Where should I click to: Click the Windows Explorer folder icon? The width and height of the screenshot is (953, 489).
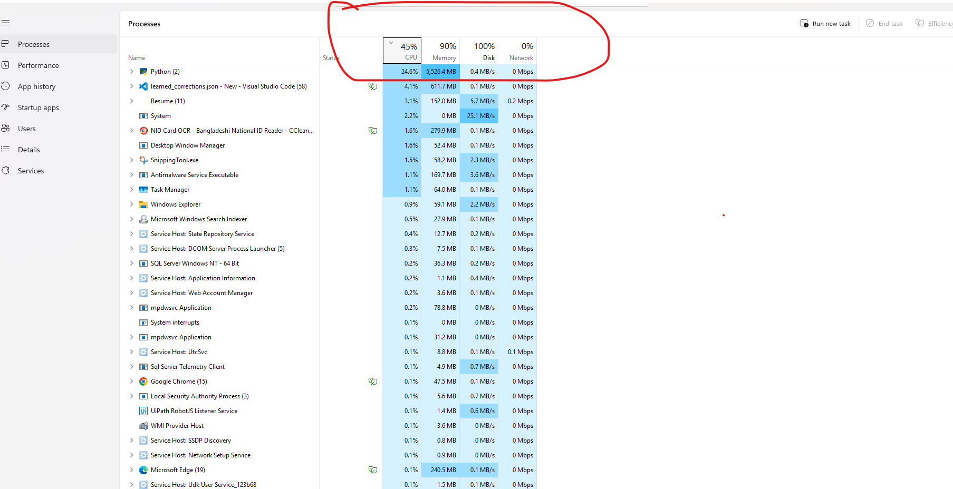143,204
